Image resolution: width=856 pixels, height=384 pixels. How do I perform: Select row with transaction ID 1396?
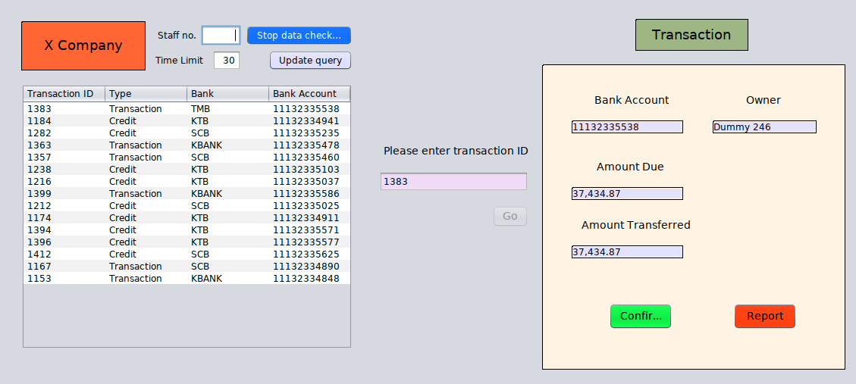187,242
